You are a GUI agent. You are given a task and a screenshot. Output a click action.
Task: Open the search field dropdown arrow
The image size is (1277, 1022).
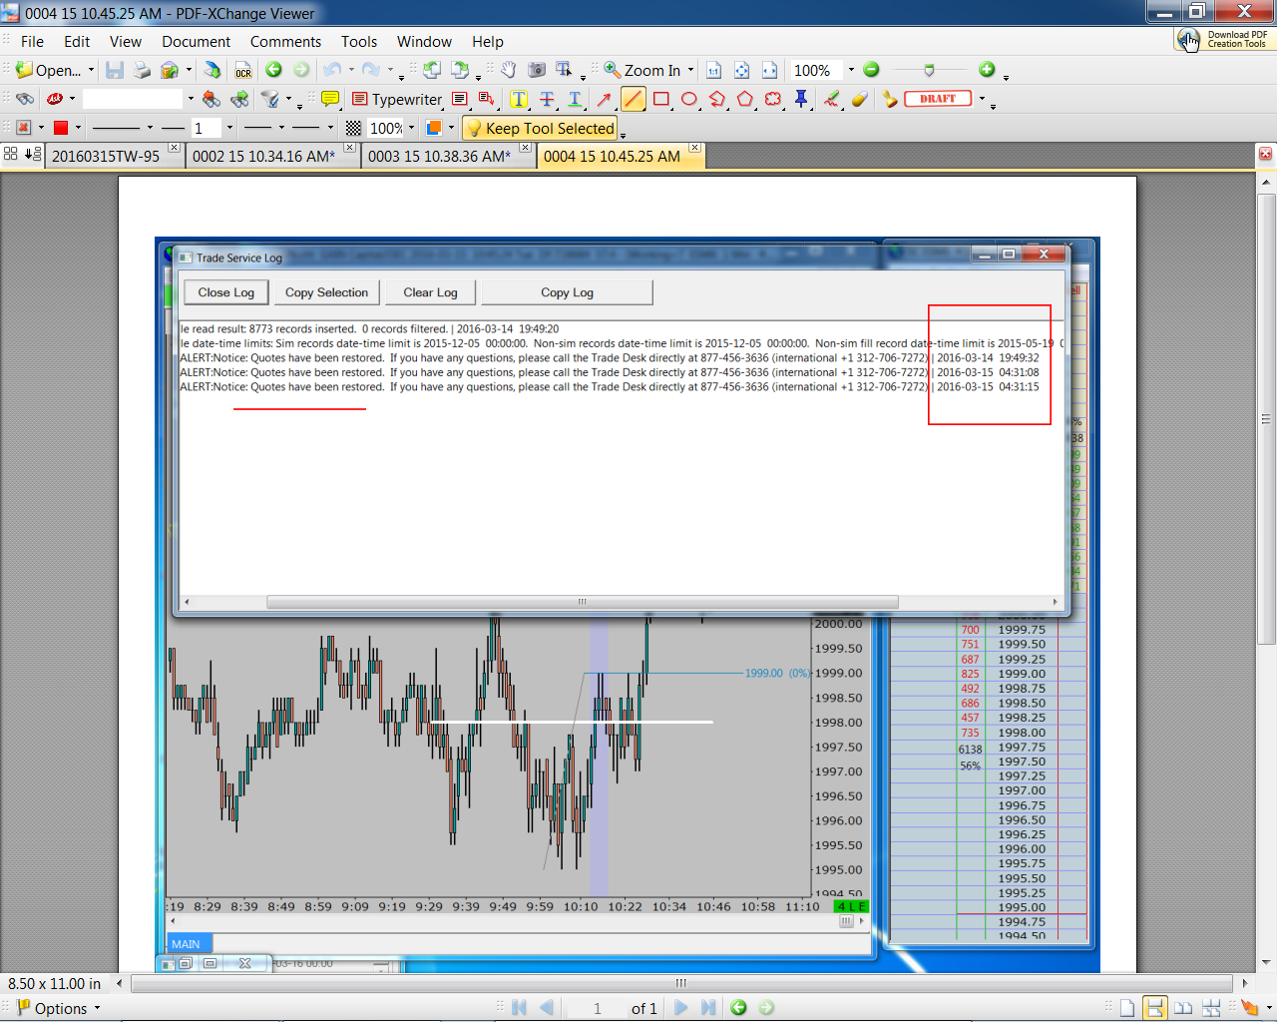point(191,99)
